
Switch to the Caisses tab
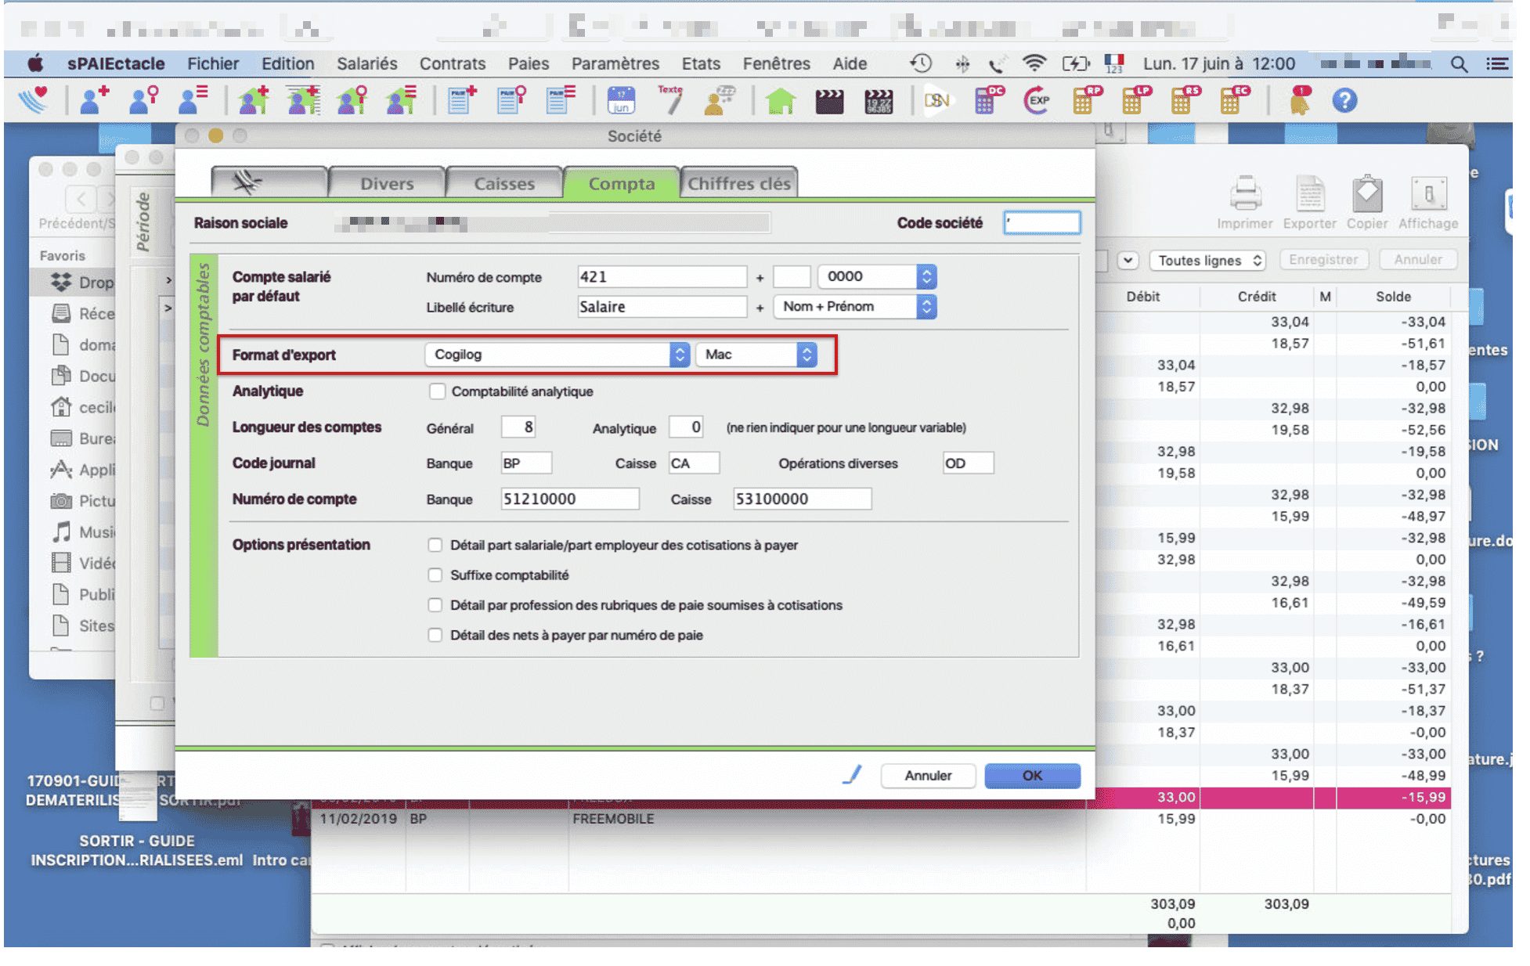click(504, 183)
